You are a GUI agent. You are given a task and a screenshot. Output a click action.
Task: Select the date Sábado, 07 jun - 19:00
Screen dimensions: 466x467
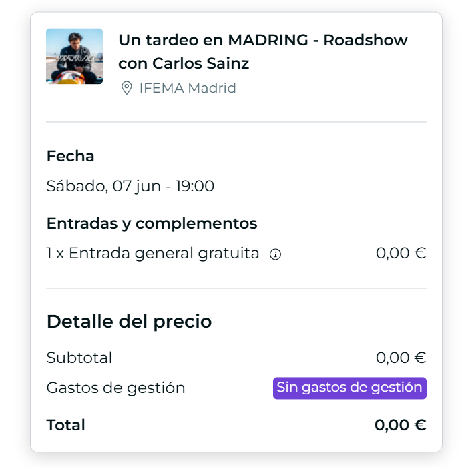click(x=130, y=186)
